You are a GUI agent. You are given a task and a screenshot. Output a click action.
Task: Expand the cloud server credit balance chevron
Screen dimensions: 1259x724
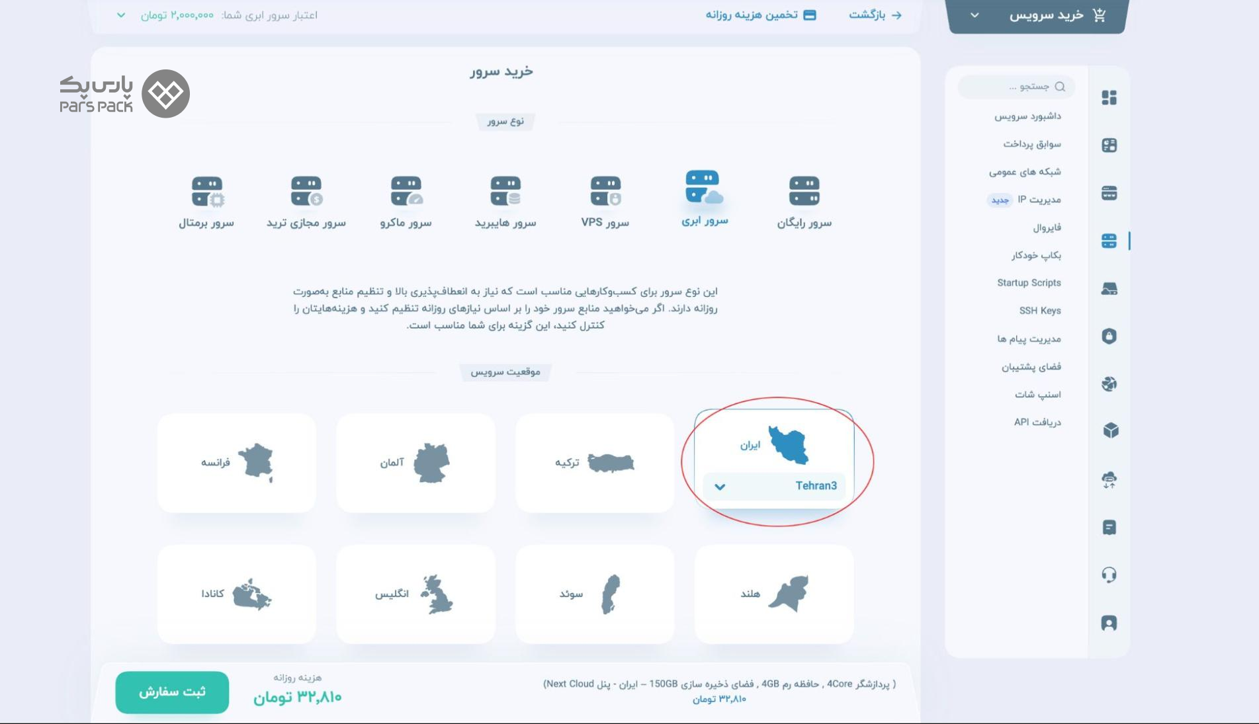[x=121, y=15]
